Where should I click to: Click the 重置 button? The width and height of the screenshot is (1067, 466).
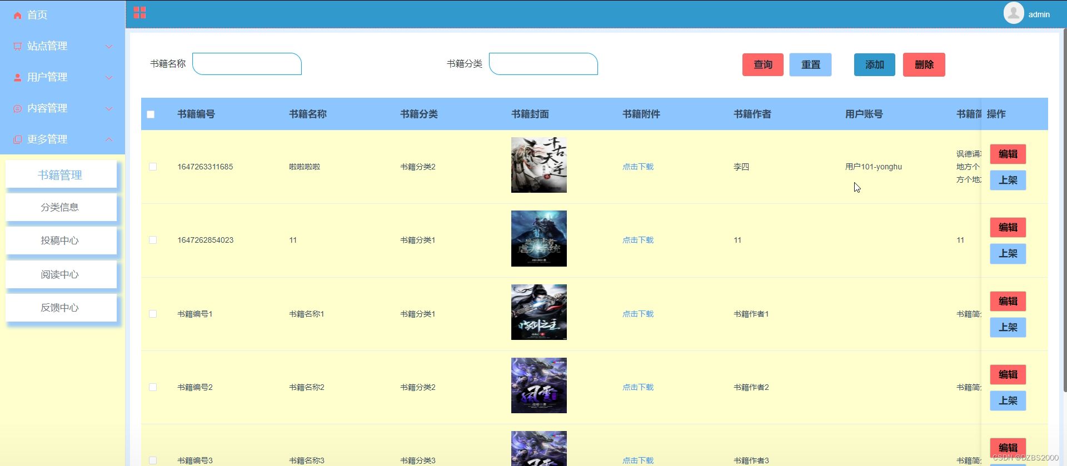[x=811, y=64]
